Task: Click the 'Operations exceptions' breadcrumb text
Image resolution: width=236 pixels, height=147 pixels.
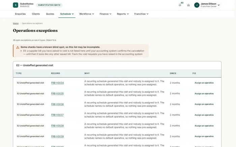Action: [x=32, y=23]
